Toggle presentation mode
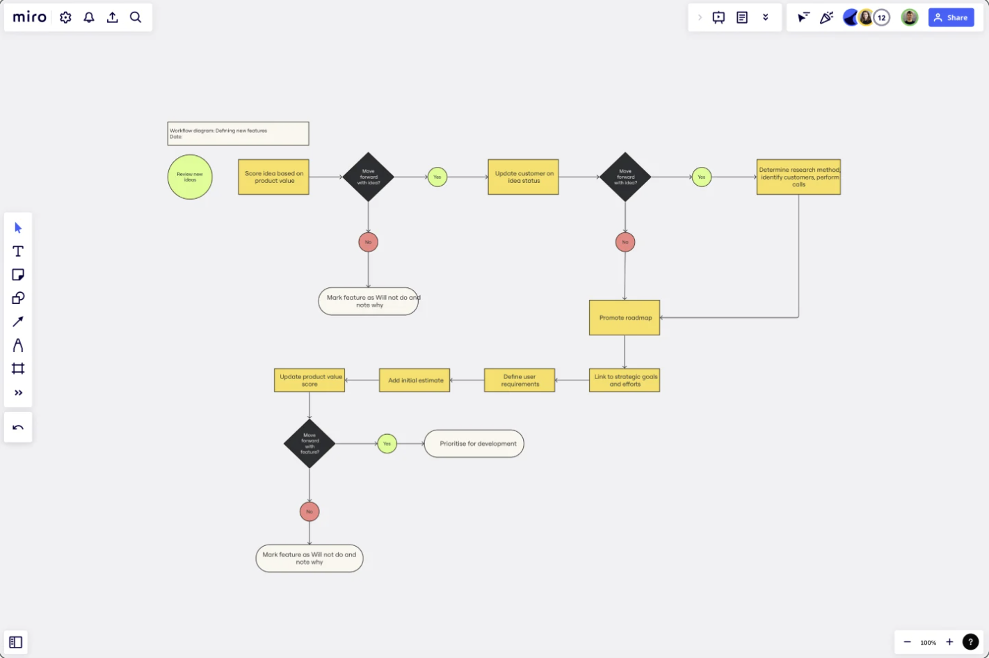This screenshot has width=989, height=658. 718,17
